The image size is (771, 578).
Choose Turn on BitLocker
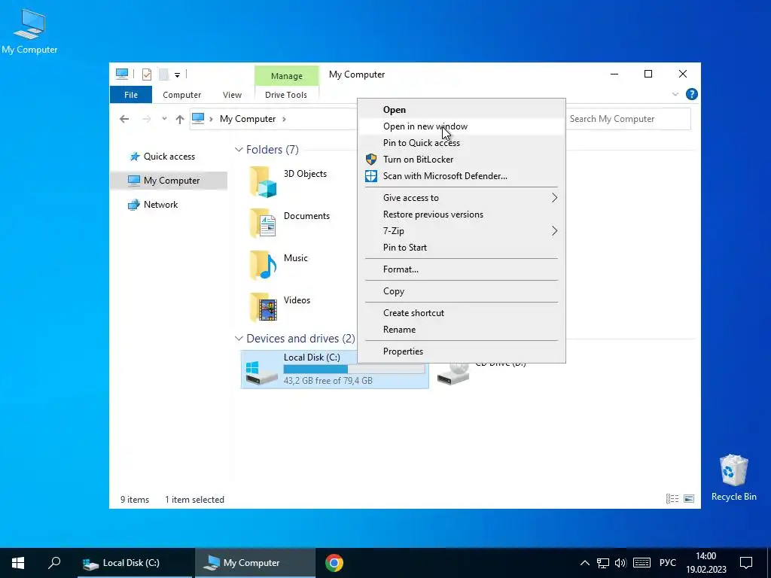462,160
